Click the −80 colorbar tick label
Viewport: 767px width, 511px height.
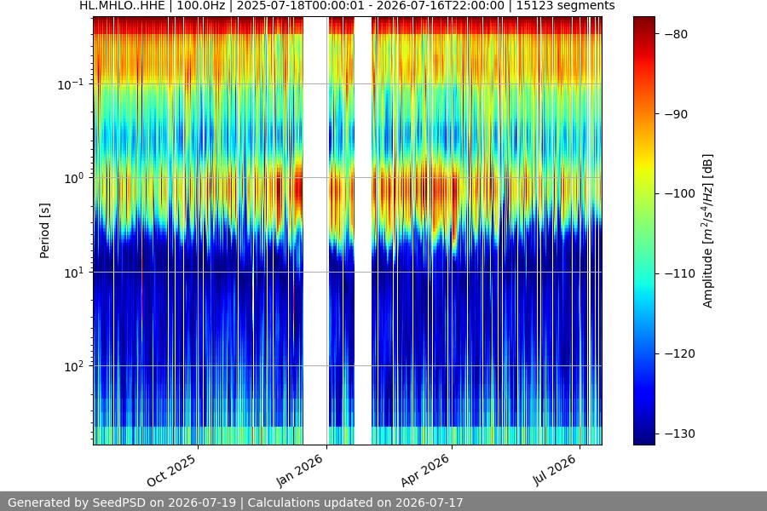[x=677, y=34]
